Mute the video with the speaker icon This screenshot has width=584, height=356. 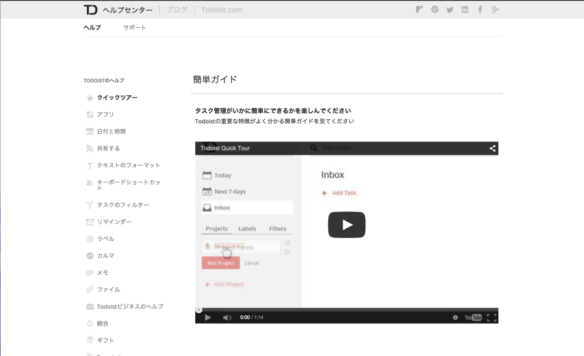click(227, 317)
